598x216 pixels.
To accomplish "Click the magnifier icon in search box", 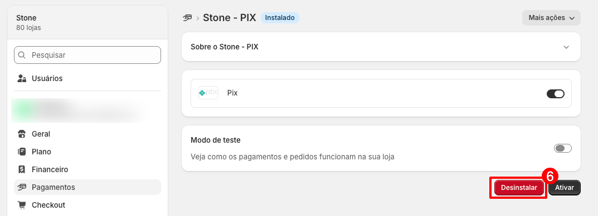I will click(x=22, y=55).
